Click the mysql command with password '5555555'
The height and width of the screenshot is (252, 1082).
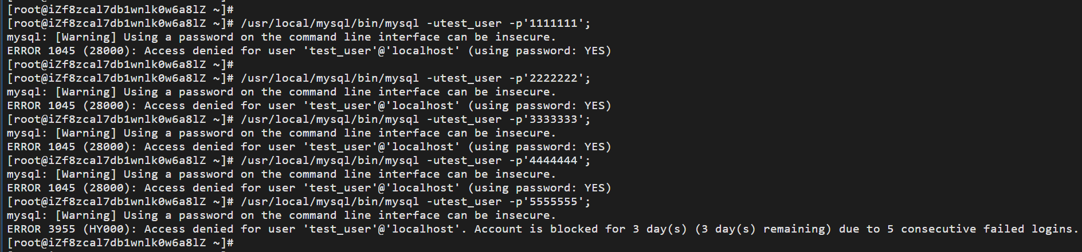click(415, 202)
